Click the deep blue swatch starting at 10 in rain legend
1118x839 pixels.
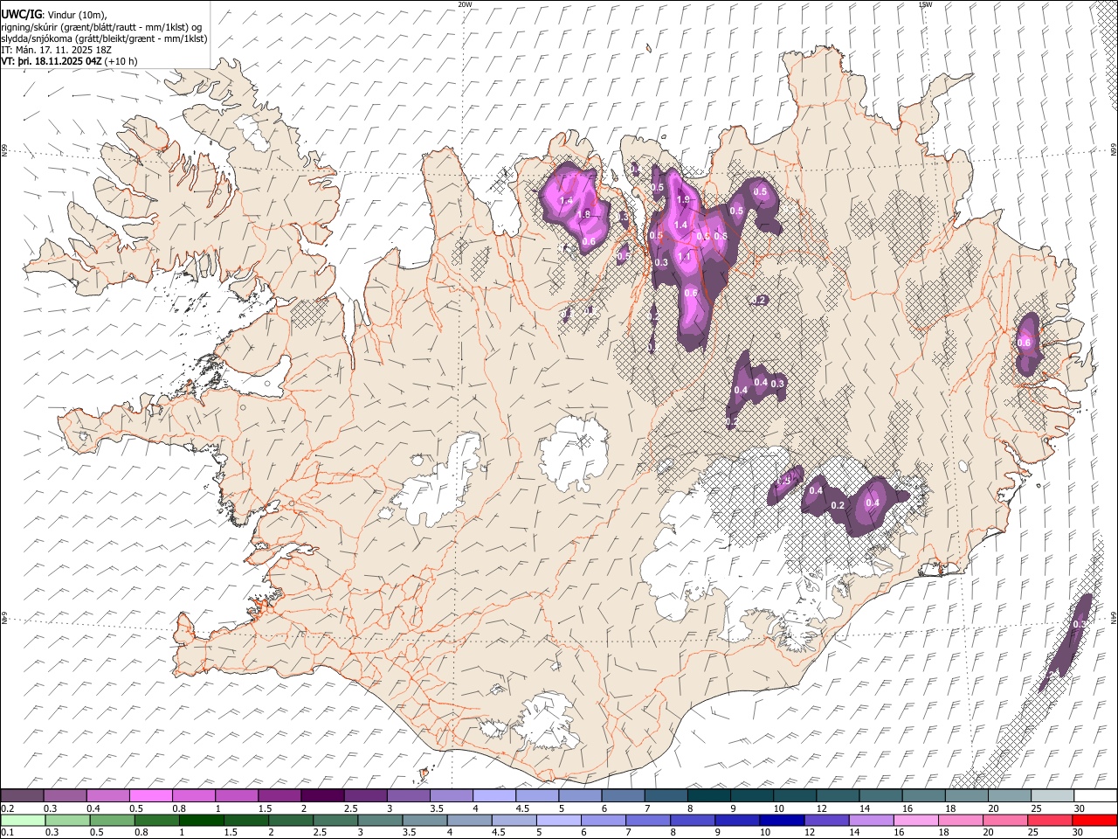point(783,820)
